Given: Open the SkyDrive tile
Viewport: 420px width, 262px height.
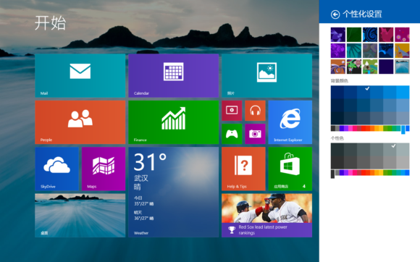Looking at the screenshot, I should [x=56, y=169].
